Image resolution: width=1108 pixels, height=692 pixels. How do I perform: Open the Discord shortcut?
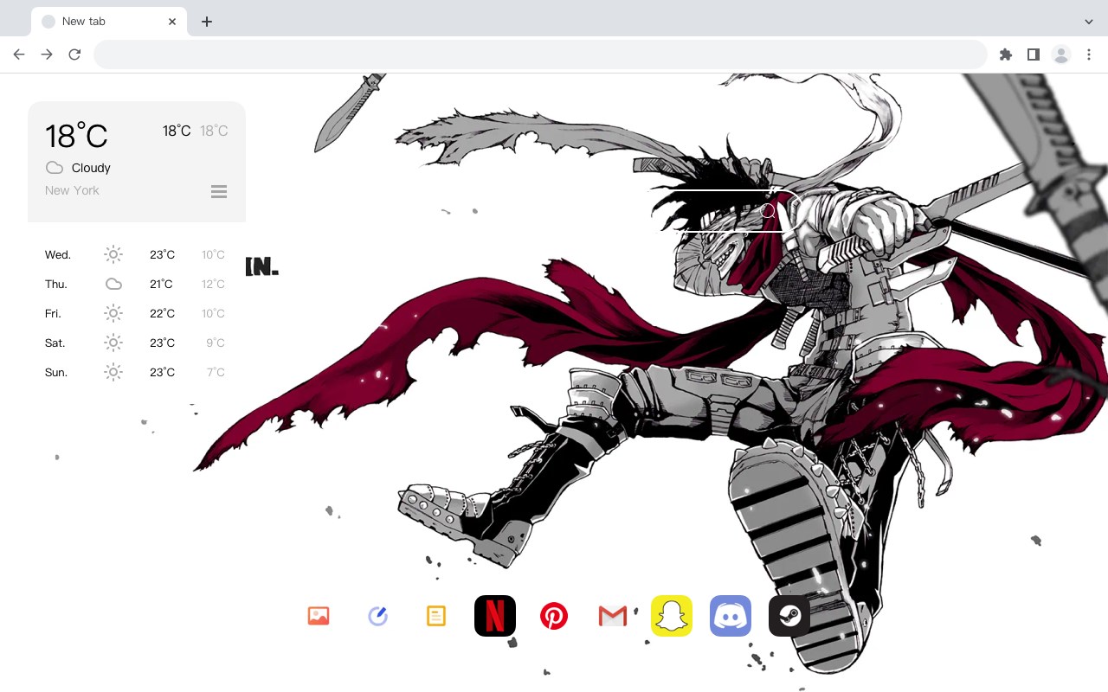pyautogui.click(x=731, y=616)
